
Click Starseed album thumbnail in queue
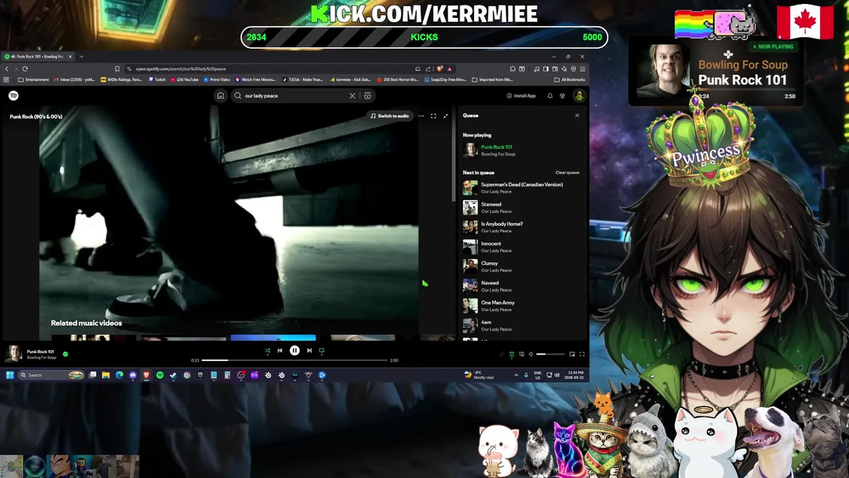coord(470,208)
